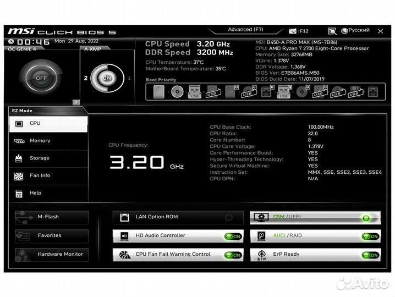Launch M-Flash BIOS update
Screen dimensions: 395x297
coord(52,217)
